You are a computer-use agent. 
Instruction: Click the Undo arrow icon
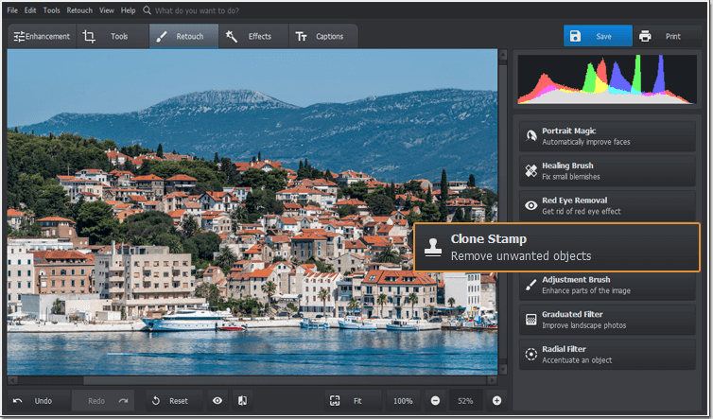[18, 400]
